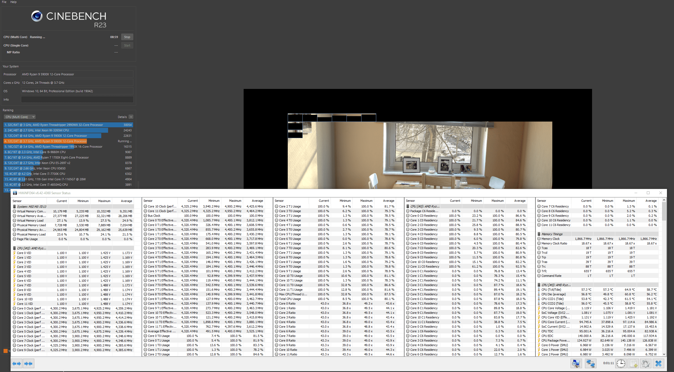Select the Xeon W-3265M ranking bar
Viewport: 674px width, 372px height.
(x=56, y=130)
